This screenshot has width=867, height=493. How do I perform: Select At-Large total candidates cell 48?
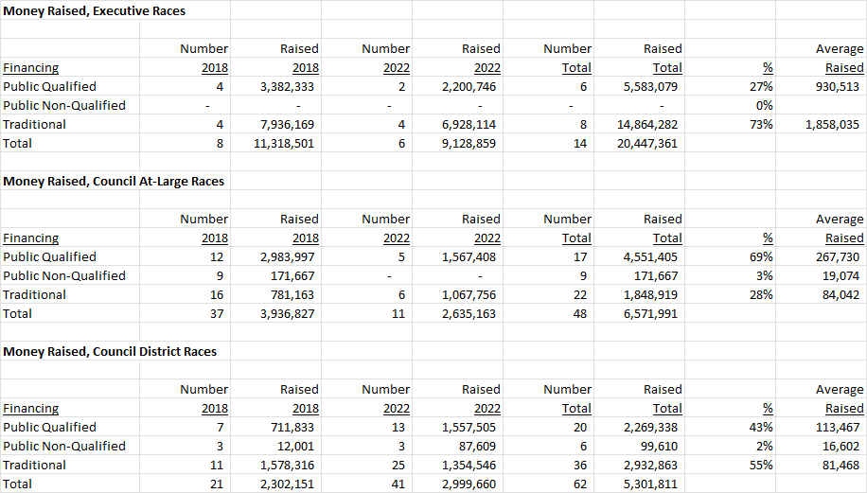point(580,314)
